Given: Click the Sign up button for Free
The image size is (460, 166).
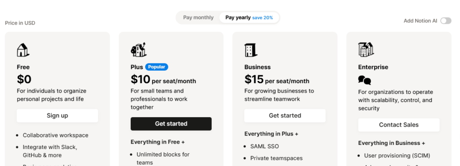Looking at the screenshot, I should tap(57, 116).
